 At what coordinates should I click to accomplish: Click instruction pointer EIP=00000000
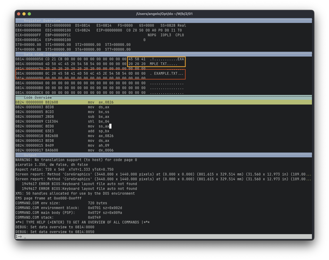(109, 30)
